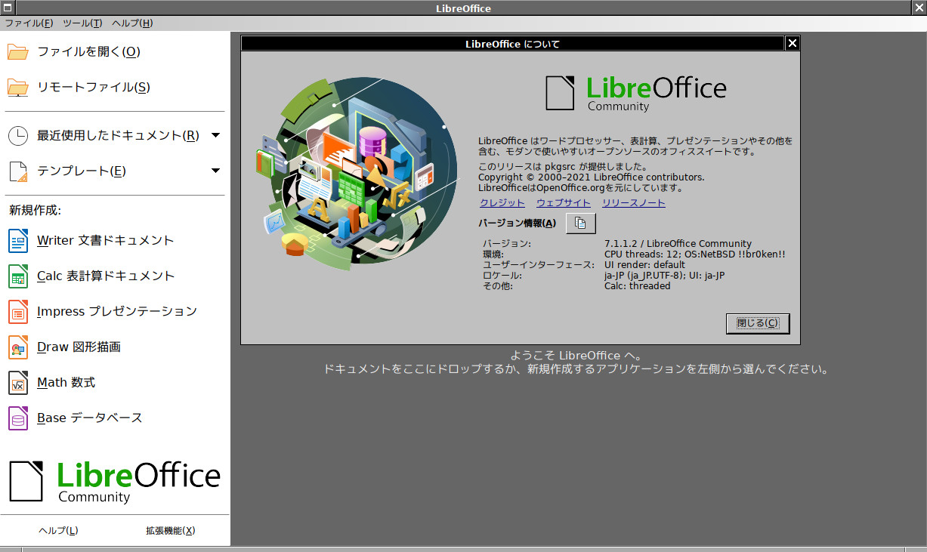Click the Calc spreadsheet icon
Image resolution: width=927 pixels, height=552 pixels.
tap(18, 276)
